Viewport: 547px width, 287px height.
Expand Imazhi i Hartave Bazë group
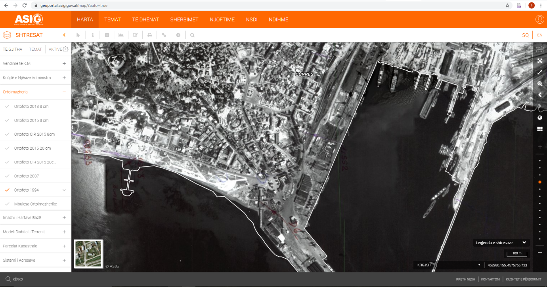click(x=64, y=218)
